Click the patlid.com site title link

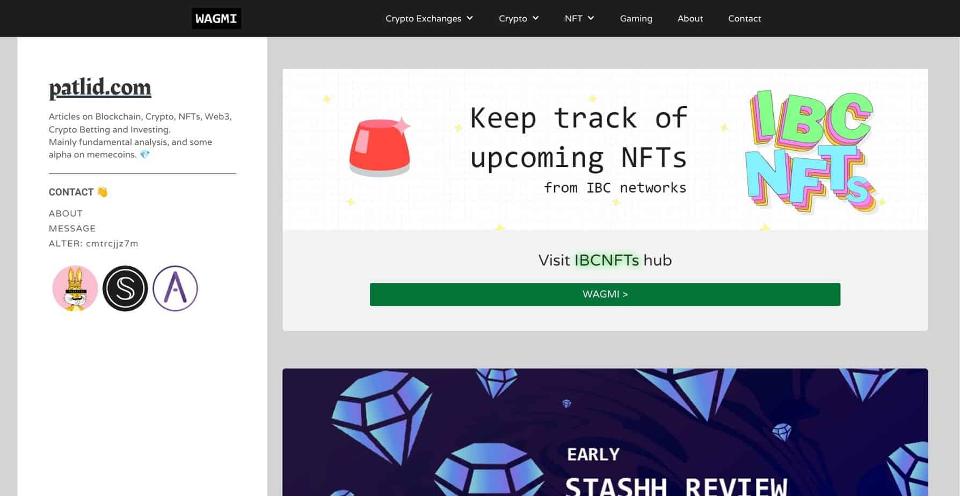[100, 87]
